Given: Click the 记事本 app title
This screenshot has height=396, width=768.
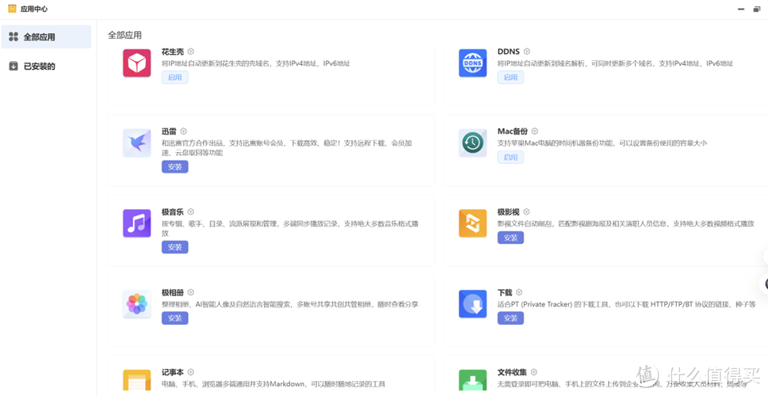Looking at the screenshot, I should (173, 372).
